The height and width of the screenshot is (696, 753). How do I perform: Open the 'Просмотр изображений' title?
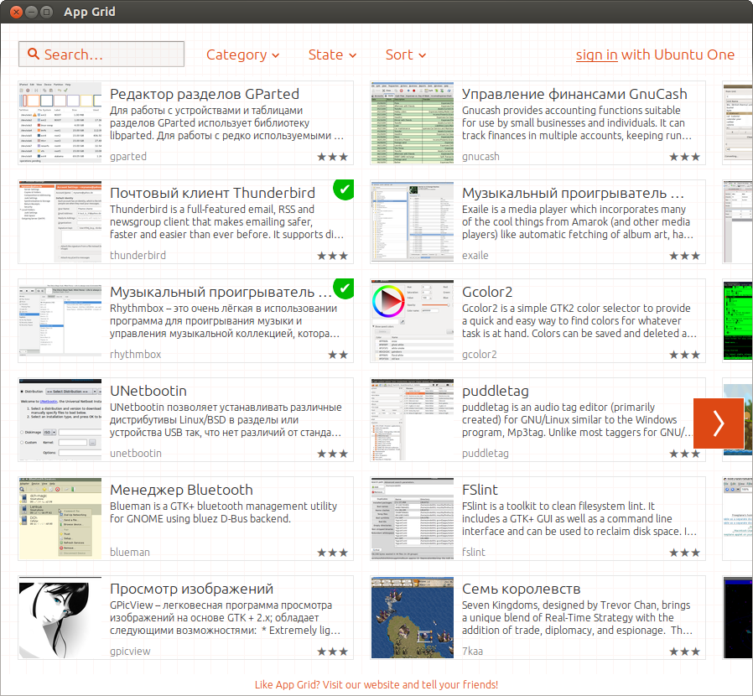pyautogui.click(x=192, y=589)
